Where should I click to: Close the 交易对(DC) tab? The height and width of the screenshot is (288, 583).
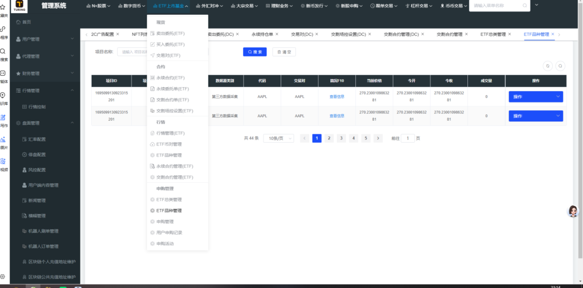[317, 34]
